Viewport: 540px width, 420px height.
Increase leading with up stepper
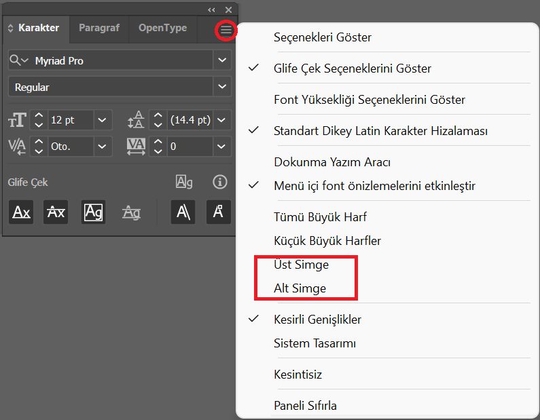(158, 115)
